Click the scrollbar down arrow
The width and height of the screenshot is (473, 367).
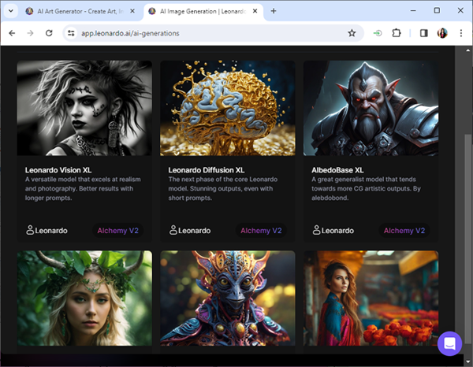[x=467, y=361]
